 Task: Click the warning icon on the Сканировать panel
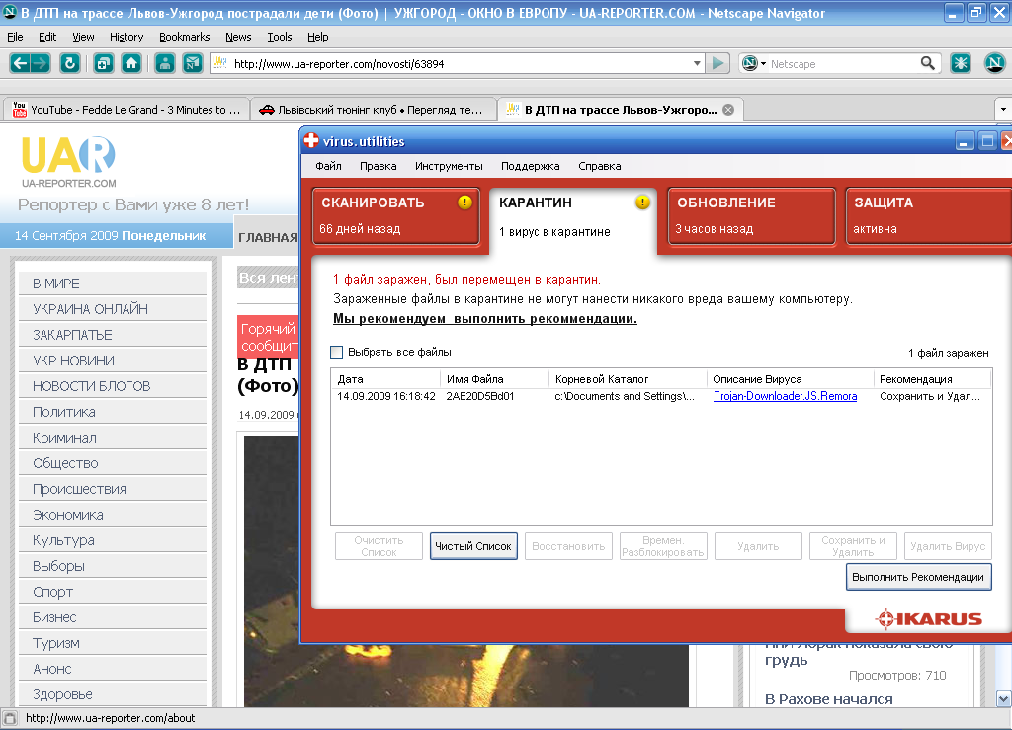click(x=464, y=203)
